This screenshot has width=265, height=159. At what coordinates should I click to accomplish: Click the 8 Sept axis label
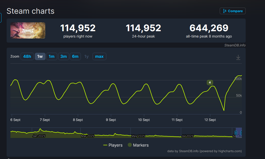[x=78, y=120]
